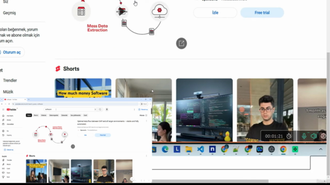Open large 'How much money Software' Short
Screen dimensions: 330x185
(83, 88)
